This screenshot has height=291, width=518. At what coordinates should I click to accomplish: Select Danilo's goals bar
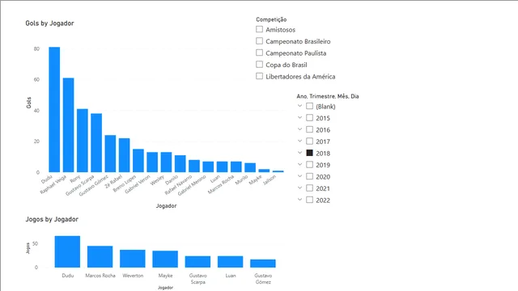180,163
